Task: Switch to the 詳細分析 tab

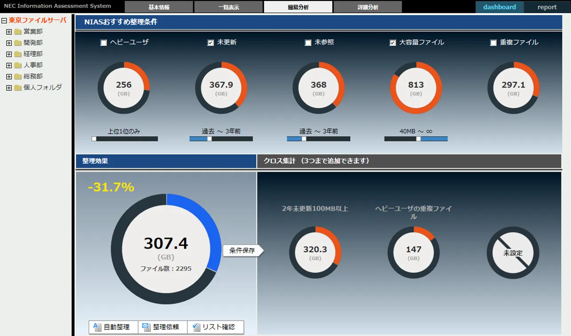Action: (367, 7)
